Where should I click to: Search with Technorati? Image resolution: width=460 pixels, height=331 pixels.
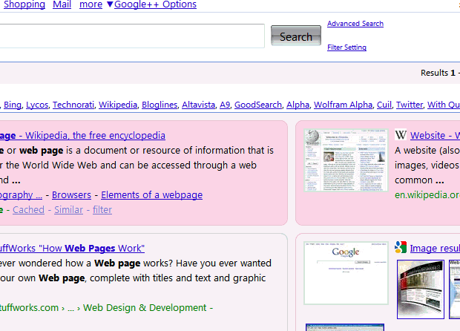[x=73, y=105]
